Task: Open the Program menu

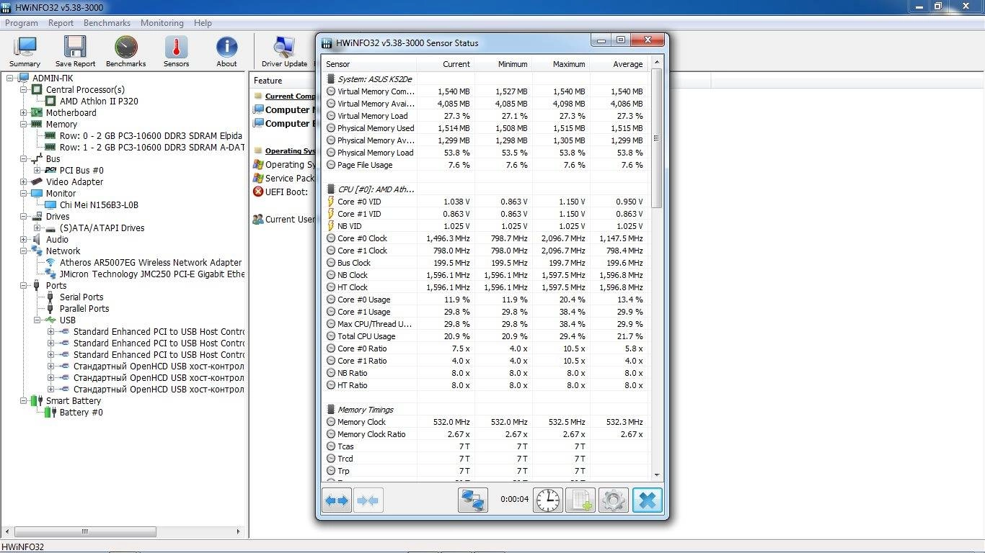Action: tap(22, 23)
